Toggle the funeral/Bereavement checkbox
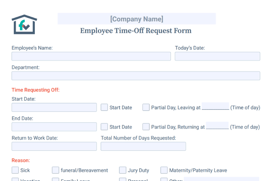This screenshot has width=272, height=181. click(x=55, y=170)
